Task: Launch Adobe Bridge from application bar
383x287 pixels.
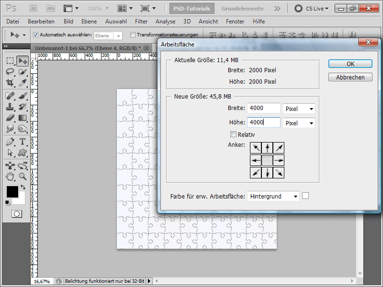Action: (34, 9)
